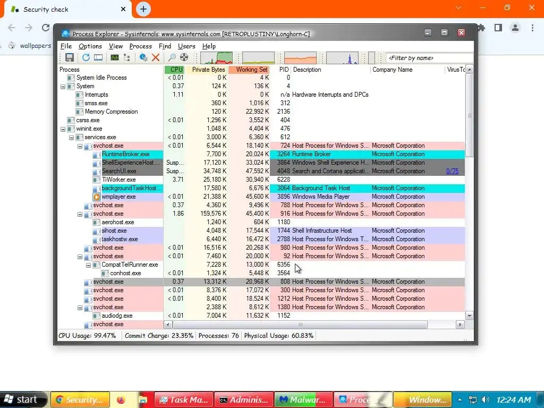
Task: Collapse the svchost.exe PID 92 node
Action: click(80, 257)
